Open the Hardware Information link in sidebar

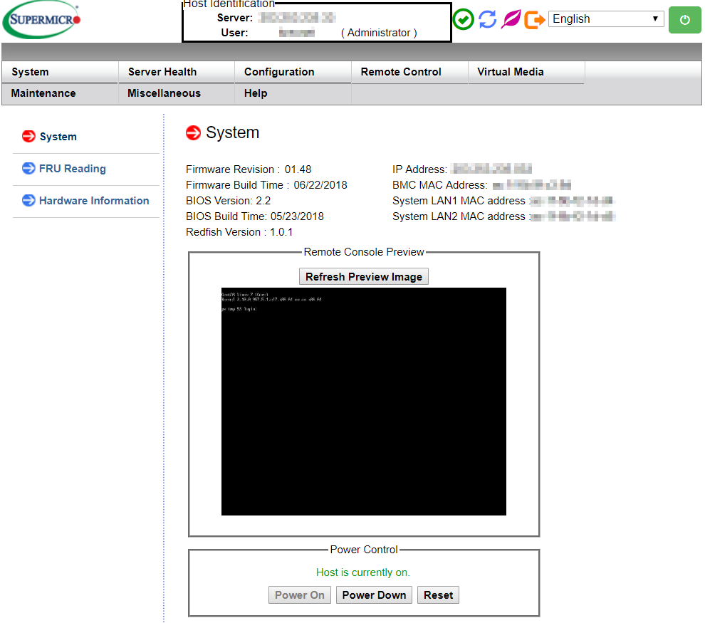click(x=94, y=201)
